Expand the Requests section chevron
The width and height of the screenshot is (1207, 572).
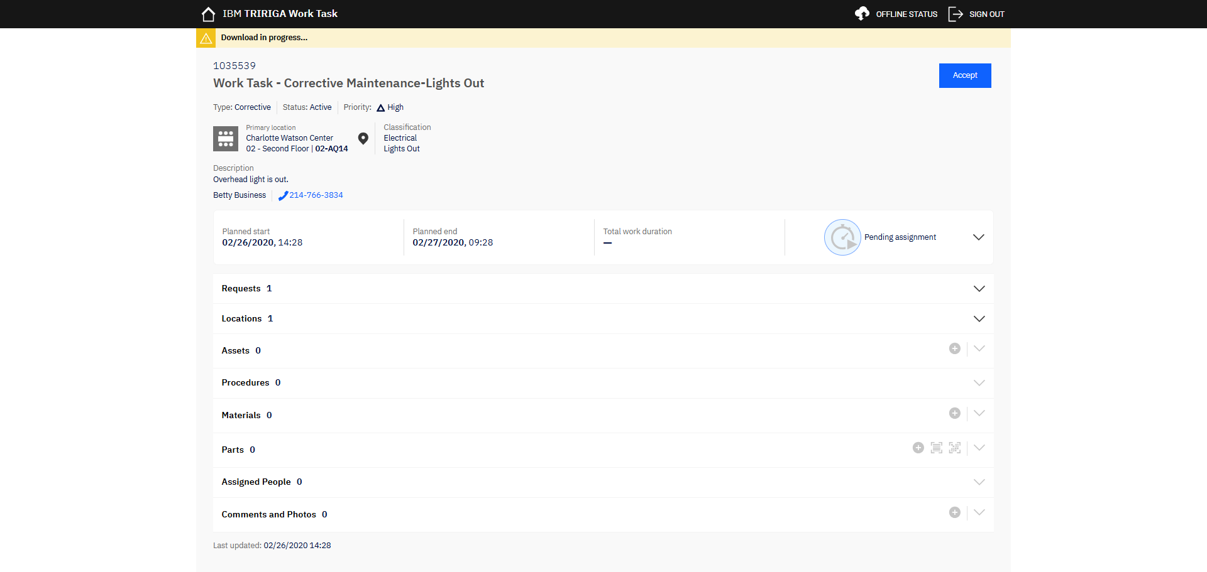(979, 289)
